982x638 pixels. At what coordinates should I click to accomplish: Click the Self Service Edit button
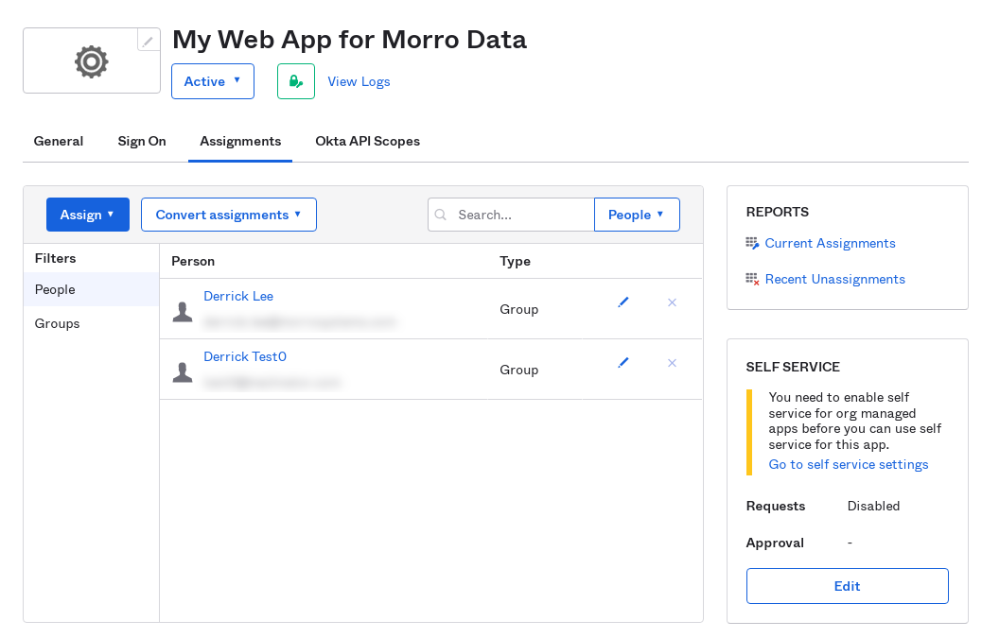[848, 586]
